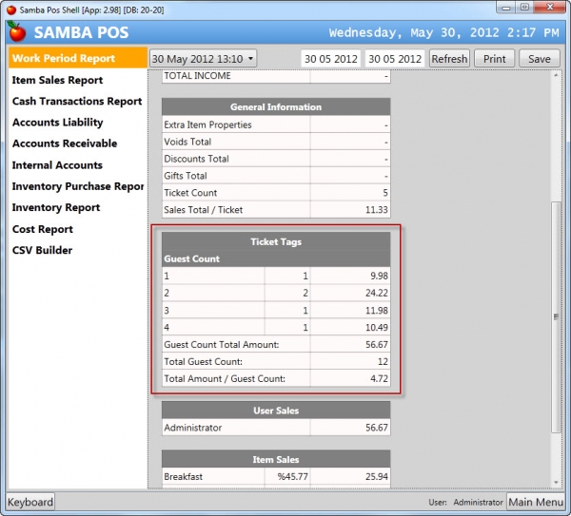Click the amount 24.22
This screenshot has height=516, width=571.
pyautogui.click(x=377, y=293)
